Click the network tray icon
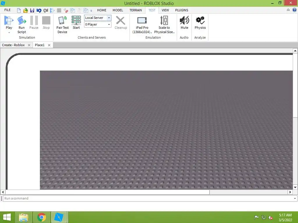This screenshot has height=223, width=298. 264,217
